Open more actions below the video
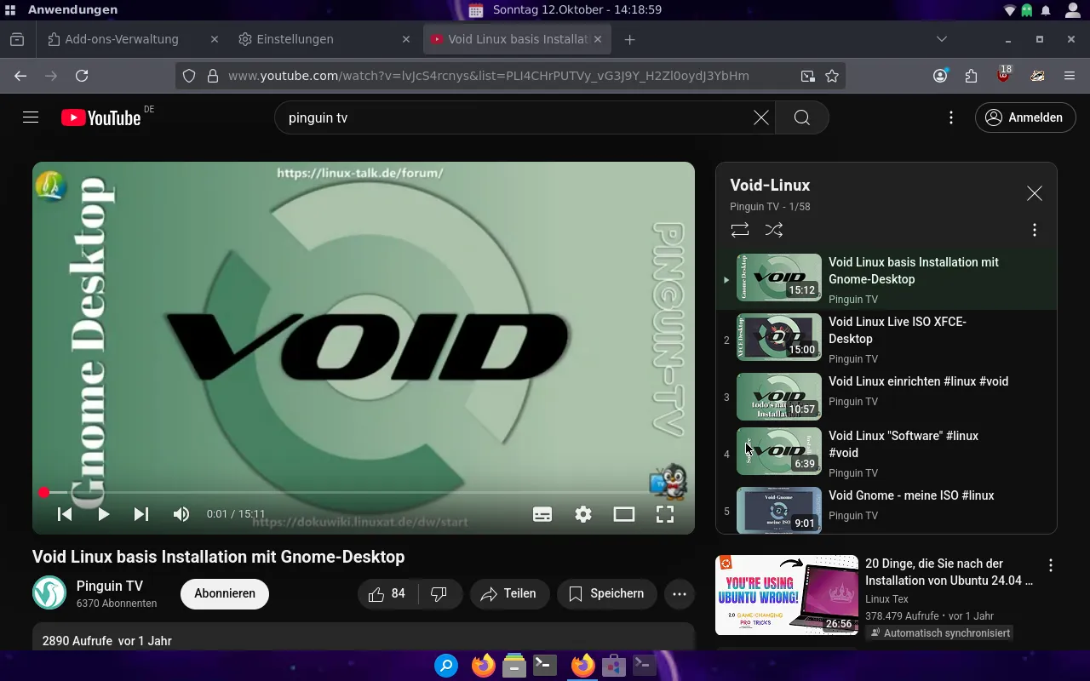Image resolution: width=1090 pixels, height=681 pixels. click(x=679, y=593)
